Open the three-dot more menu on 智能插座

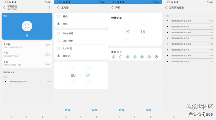[x=50, y=7]
